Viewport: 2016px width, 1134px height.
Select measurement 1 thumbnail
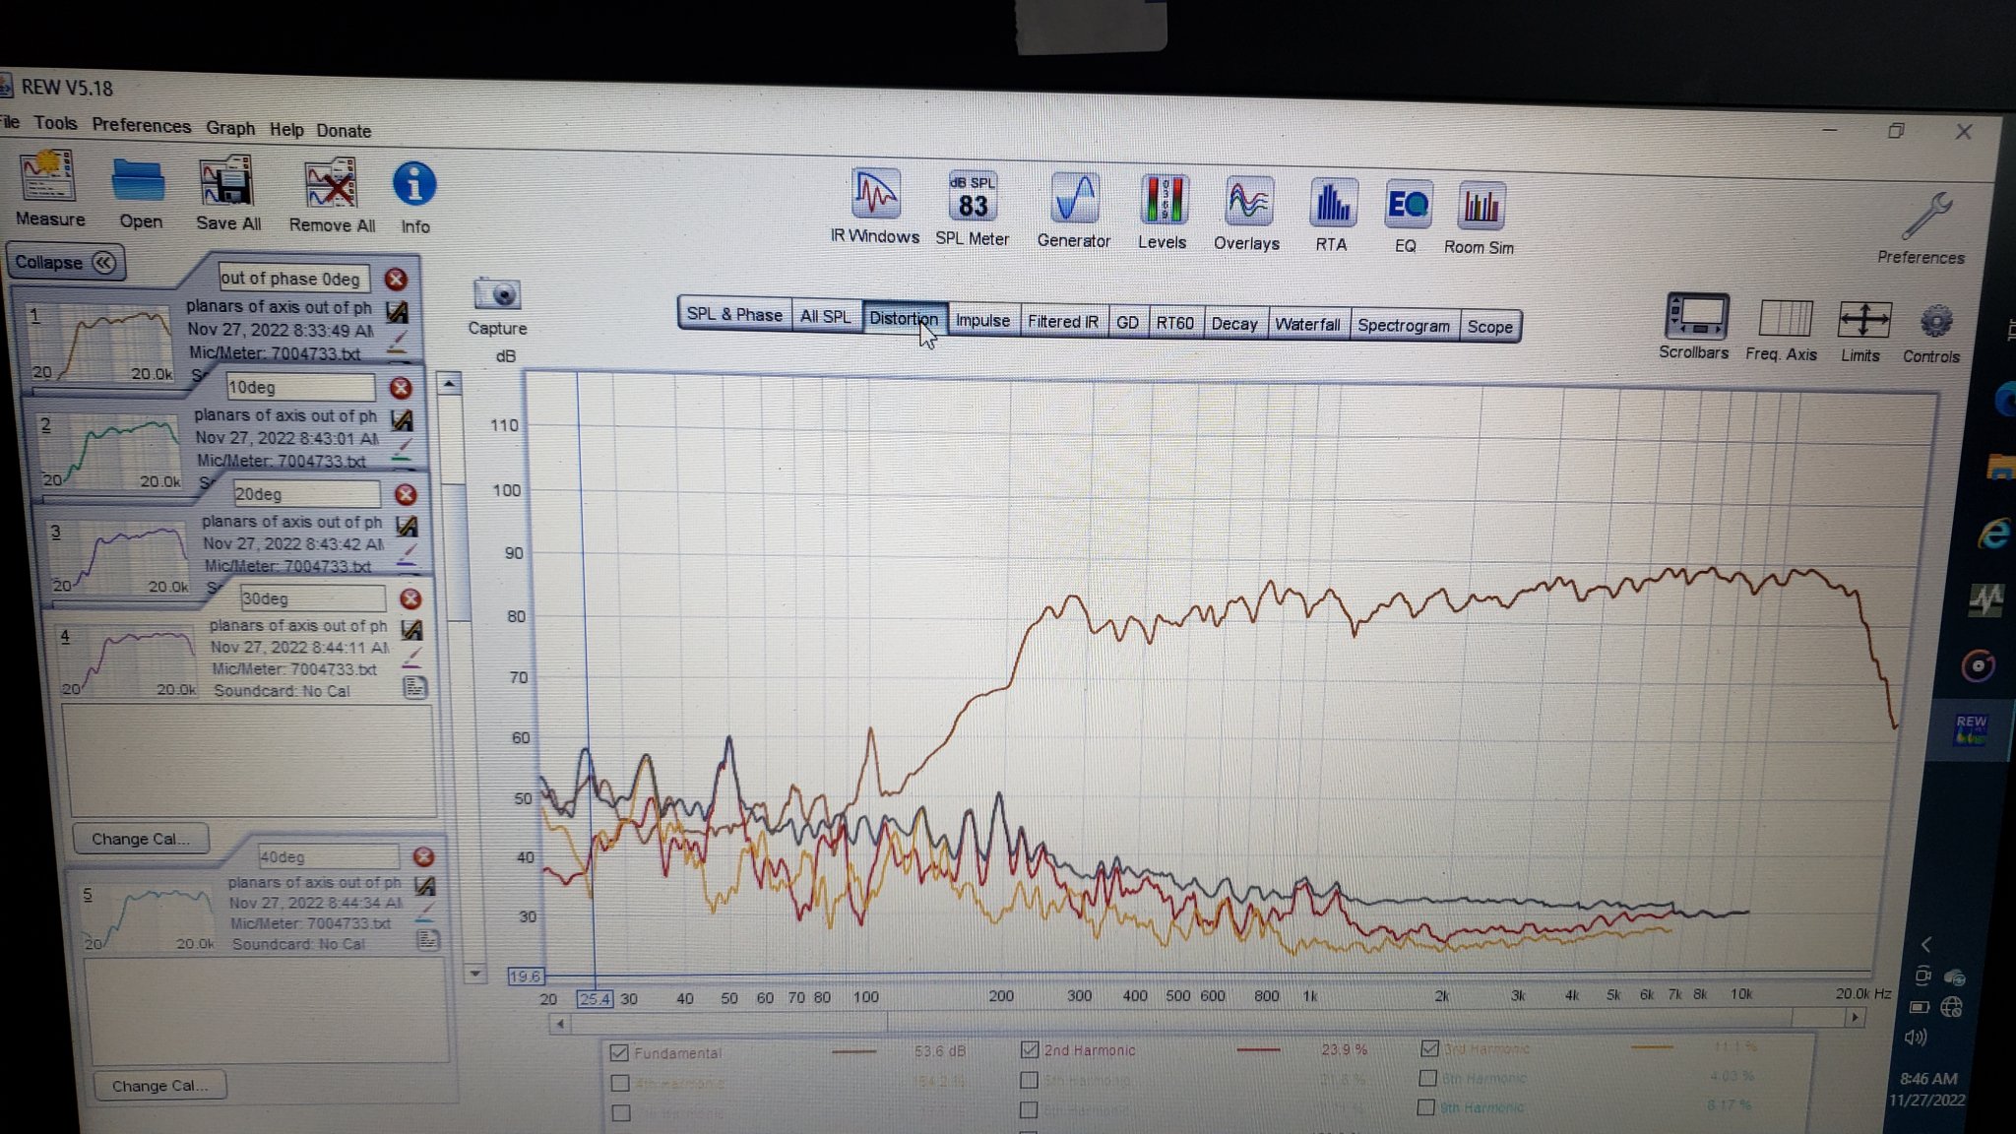pos(99,344)
